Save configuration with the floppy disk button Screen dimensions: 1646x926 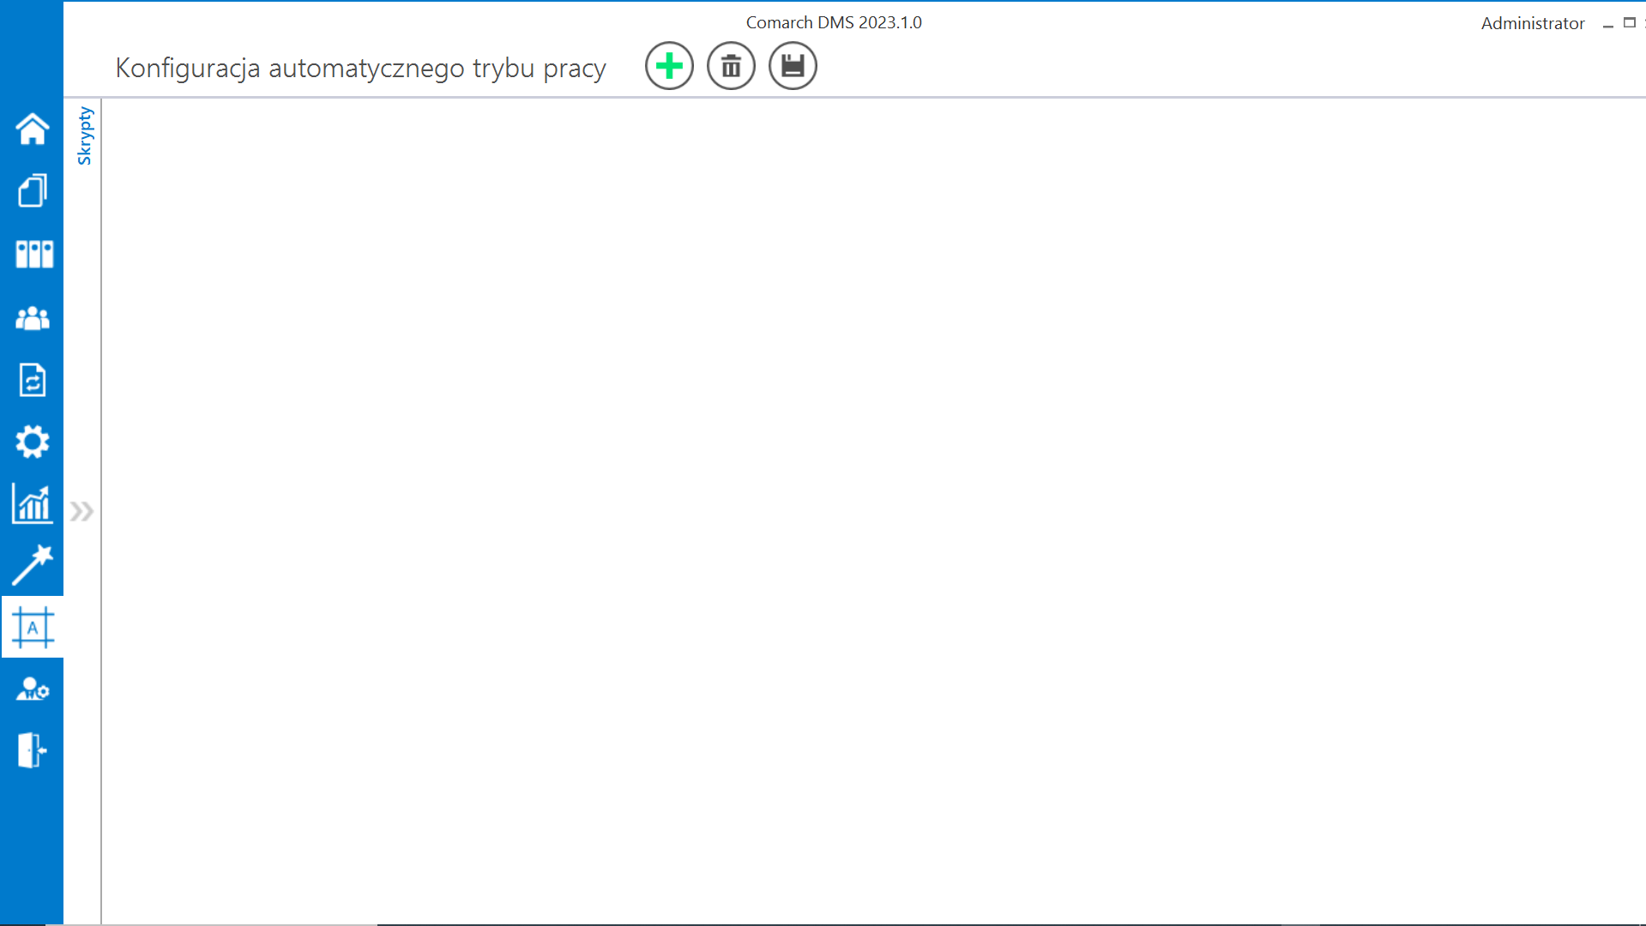[793, 66]
